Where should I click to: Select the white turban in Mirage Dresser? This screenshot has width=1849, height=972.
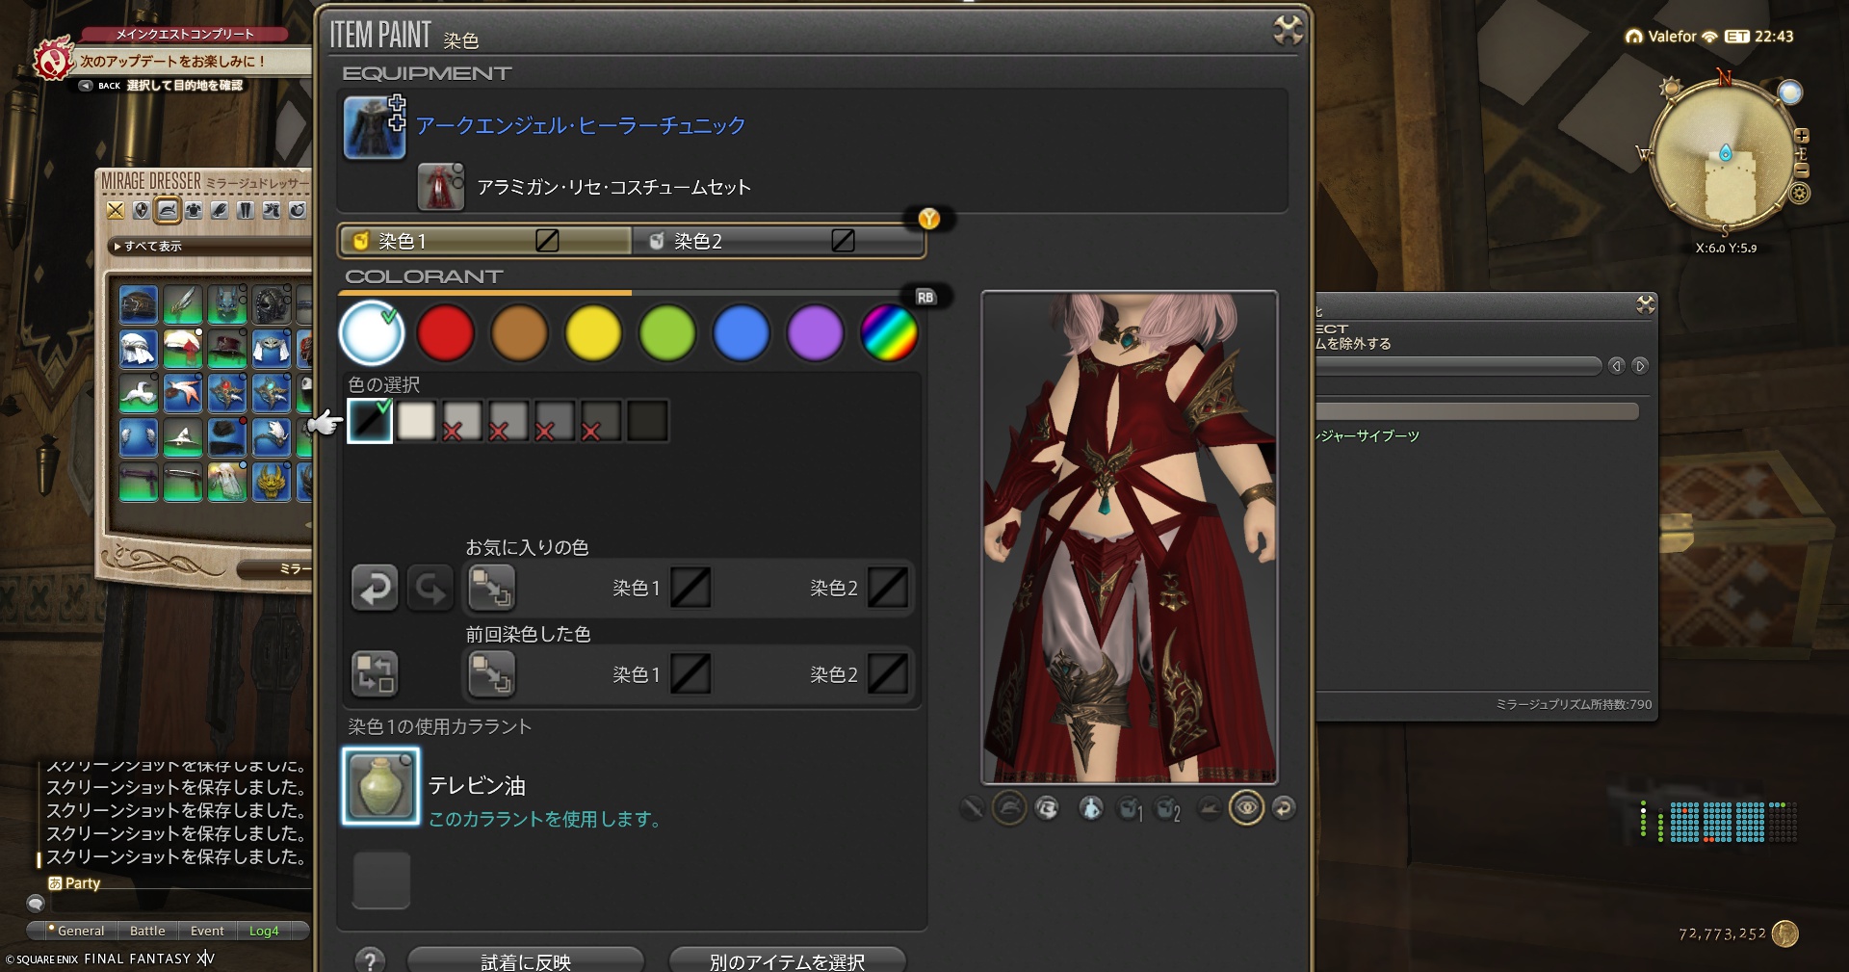pyautogui.click(x=139, y=348)
